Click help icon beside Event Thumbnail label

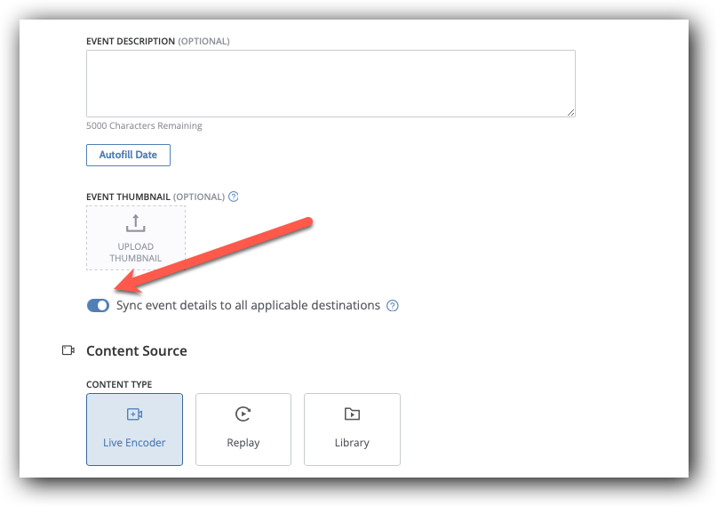pyautogui.click(x=234, y=197)
